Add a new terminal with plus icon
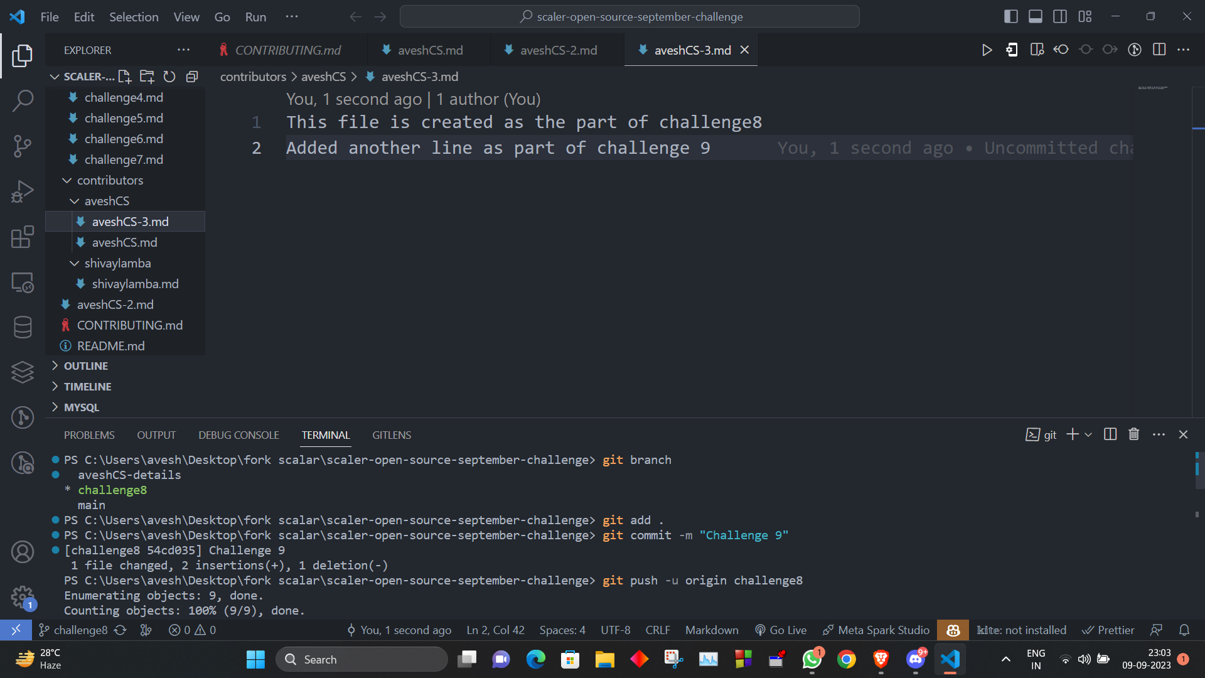 click(x=1073, y=434)
